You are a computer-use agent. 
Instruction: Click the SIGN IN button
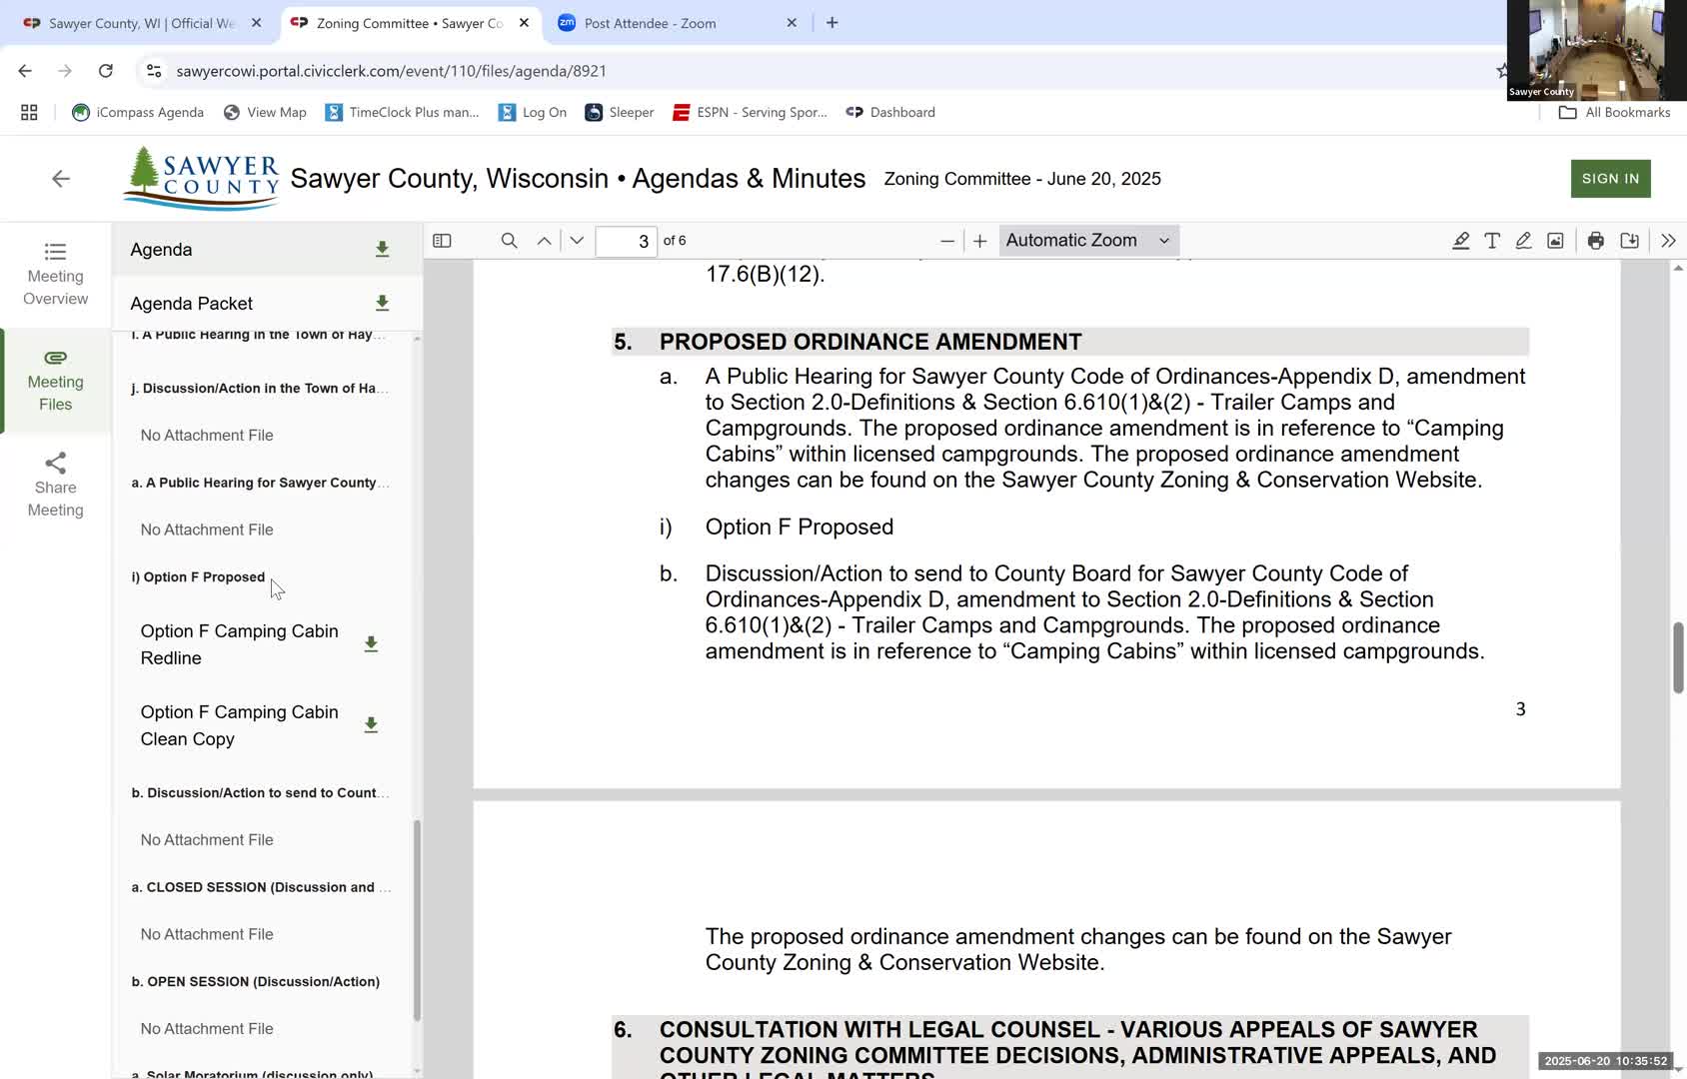coord(1610,179)
